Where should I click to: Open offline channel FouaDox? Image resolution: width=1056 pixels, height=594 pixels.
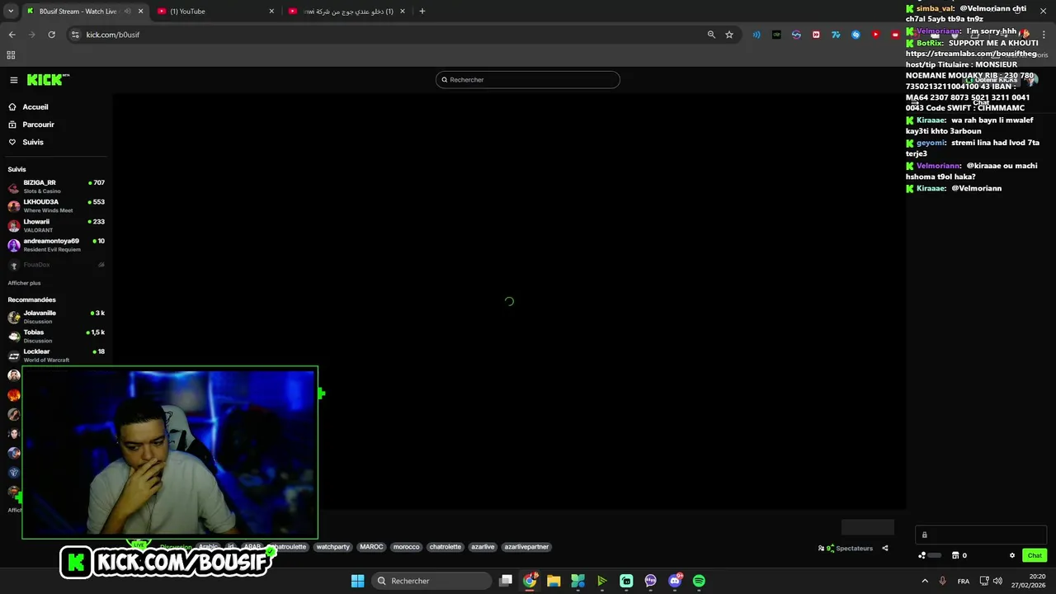(56, 265)
